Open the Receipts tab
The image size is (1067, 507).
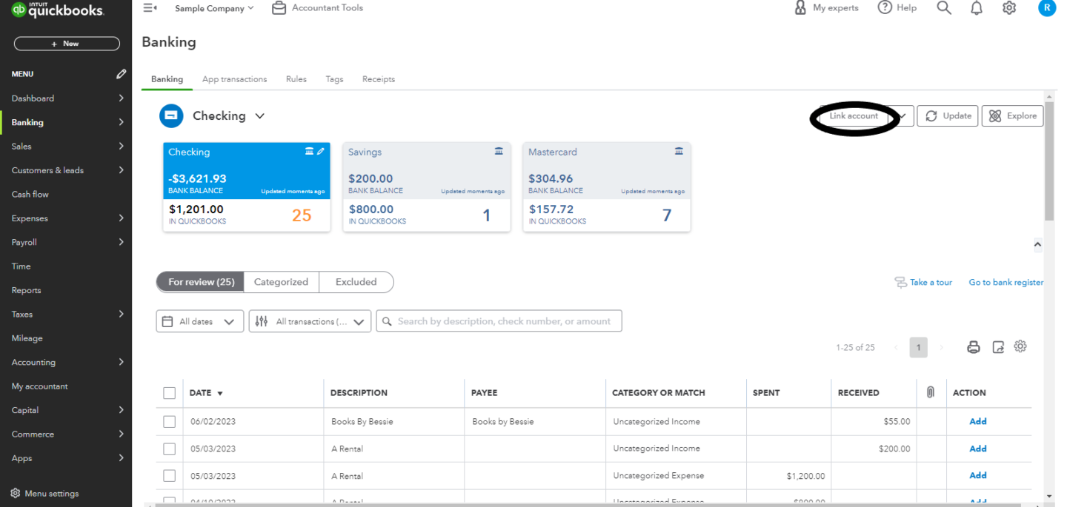[379, 79]
